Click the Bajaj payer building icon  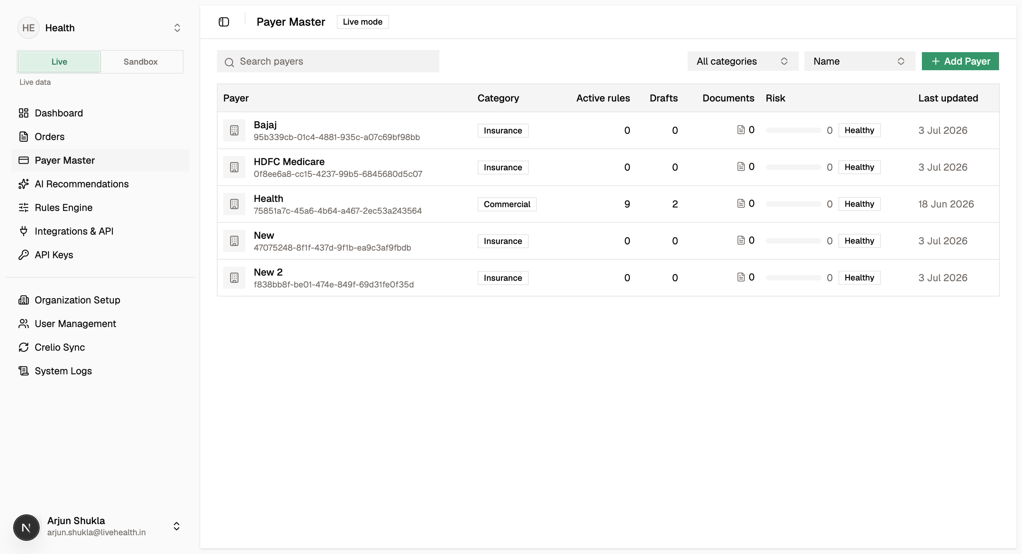pos(234,130)
